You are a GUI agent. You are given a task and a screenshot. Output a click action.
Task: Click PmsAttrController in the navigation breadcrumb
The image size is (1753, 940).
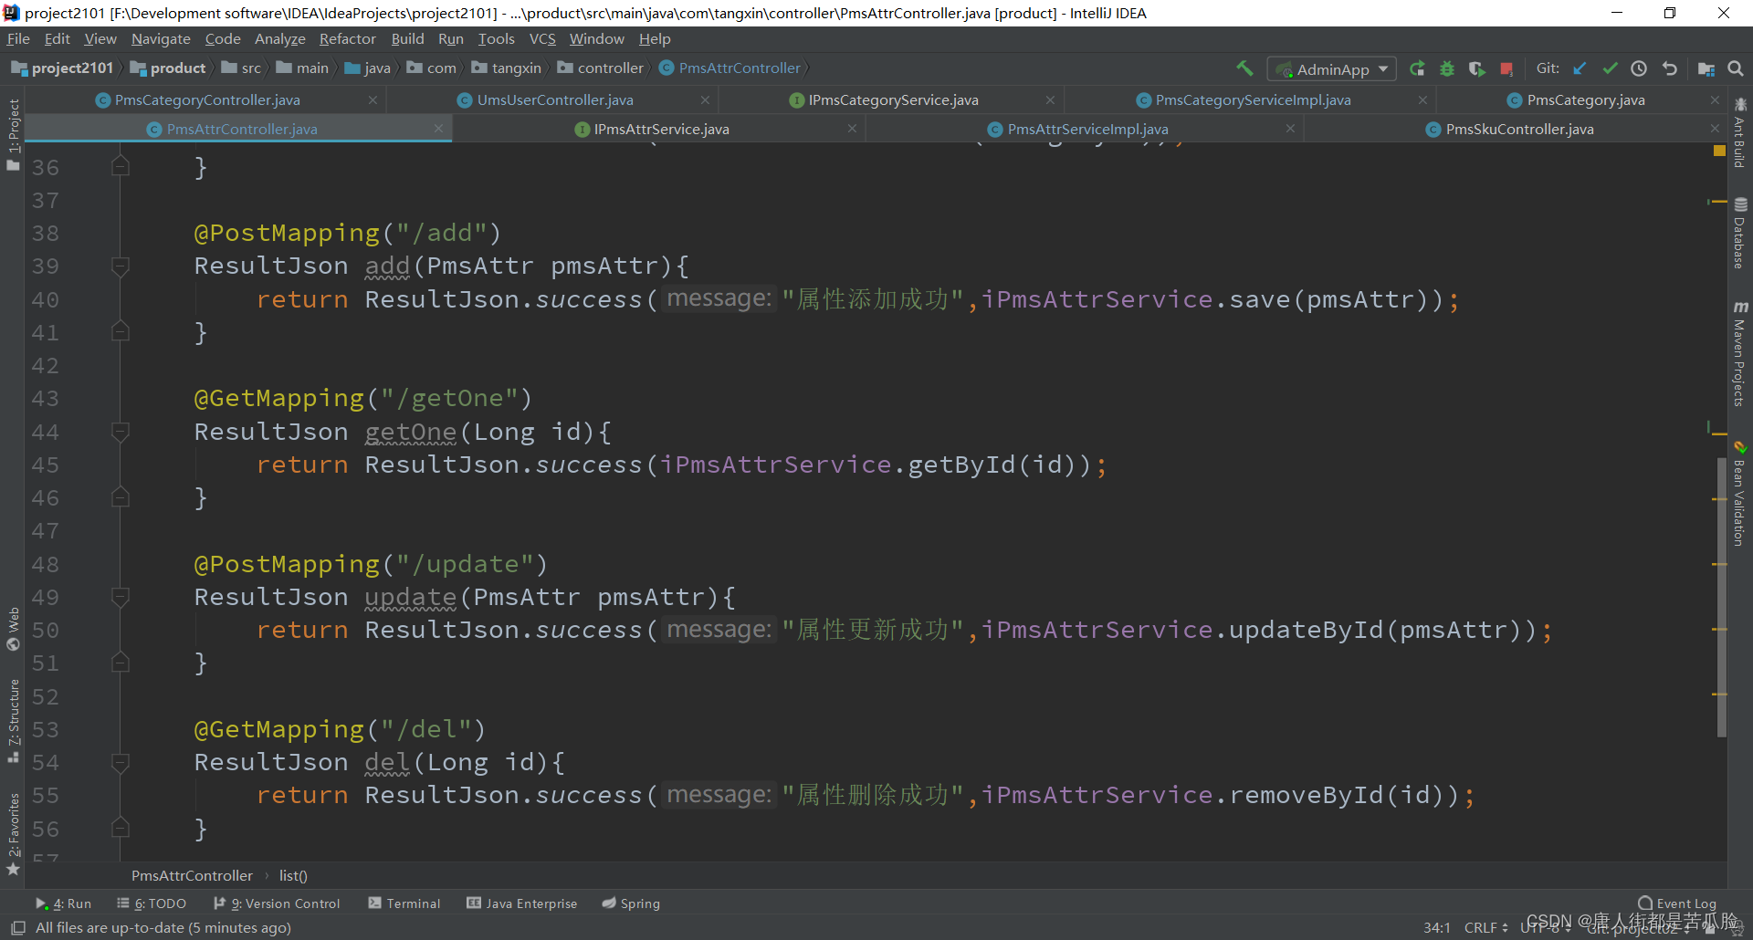730,68
